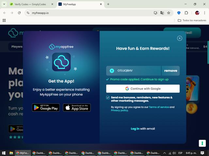Open the notification center icon
This screenshot has width=209, height=156.
202,153
